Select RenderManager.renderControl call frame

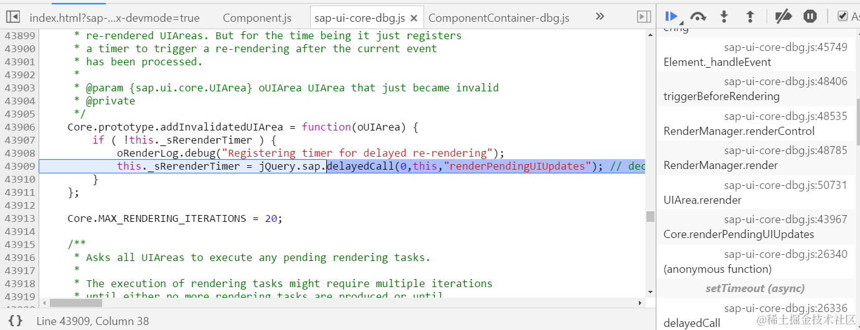coord(739,131)
